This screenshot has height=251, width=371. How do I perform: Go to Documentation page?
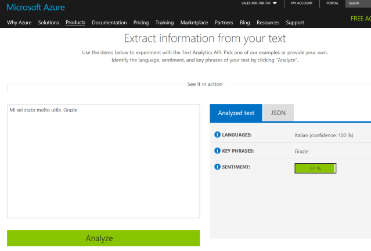click(109, 23)
